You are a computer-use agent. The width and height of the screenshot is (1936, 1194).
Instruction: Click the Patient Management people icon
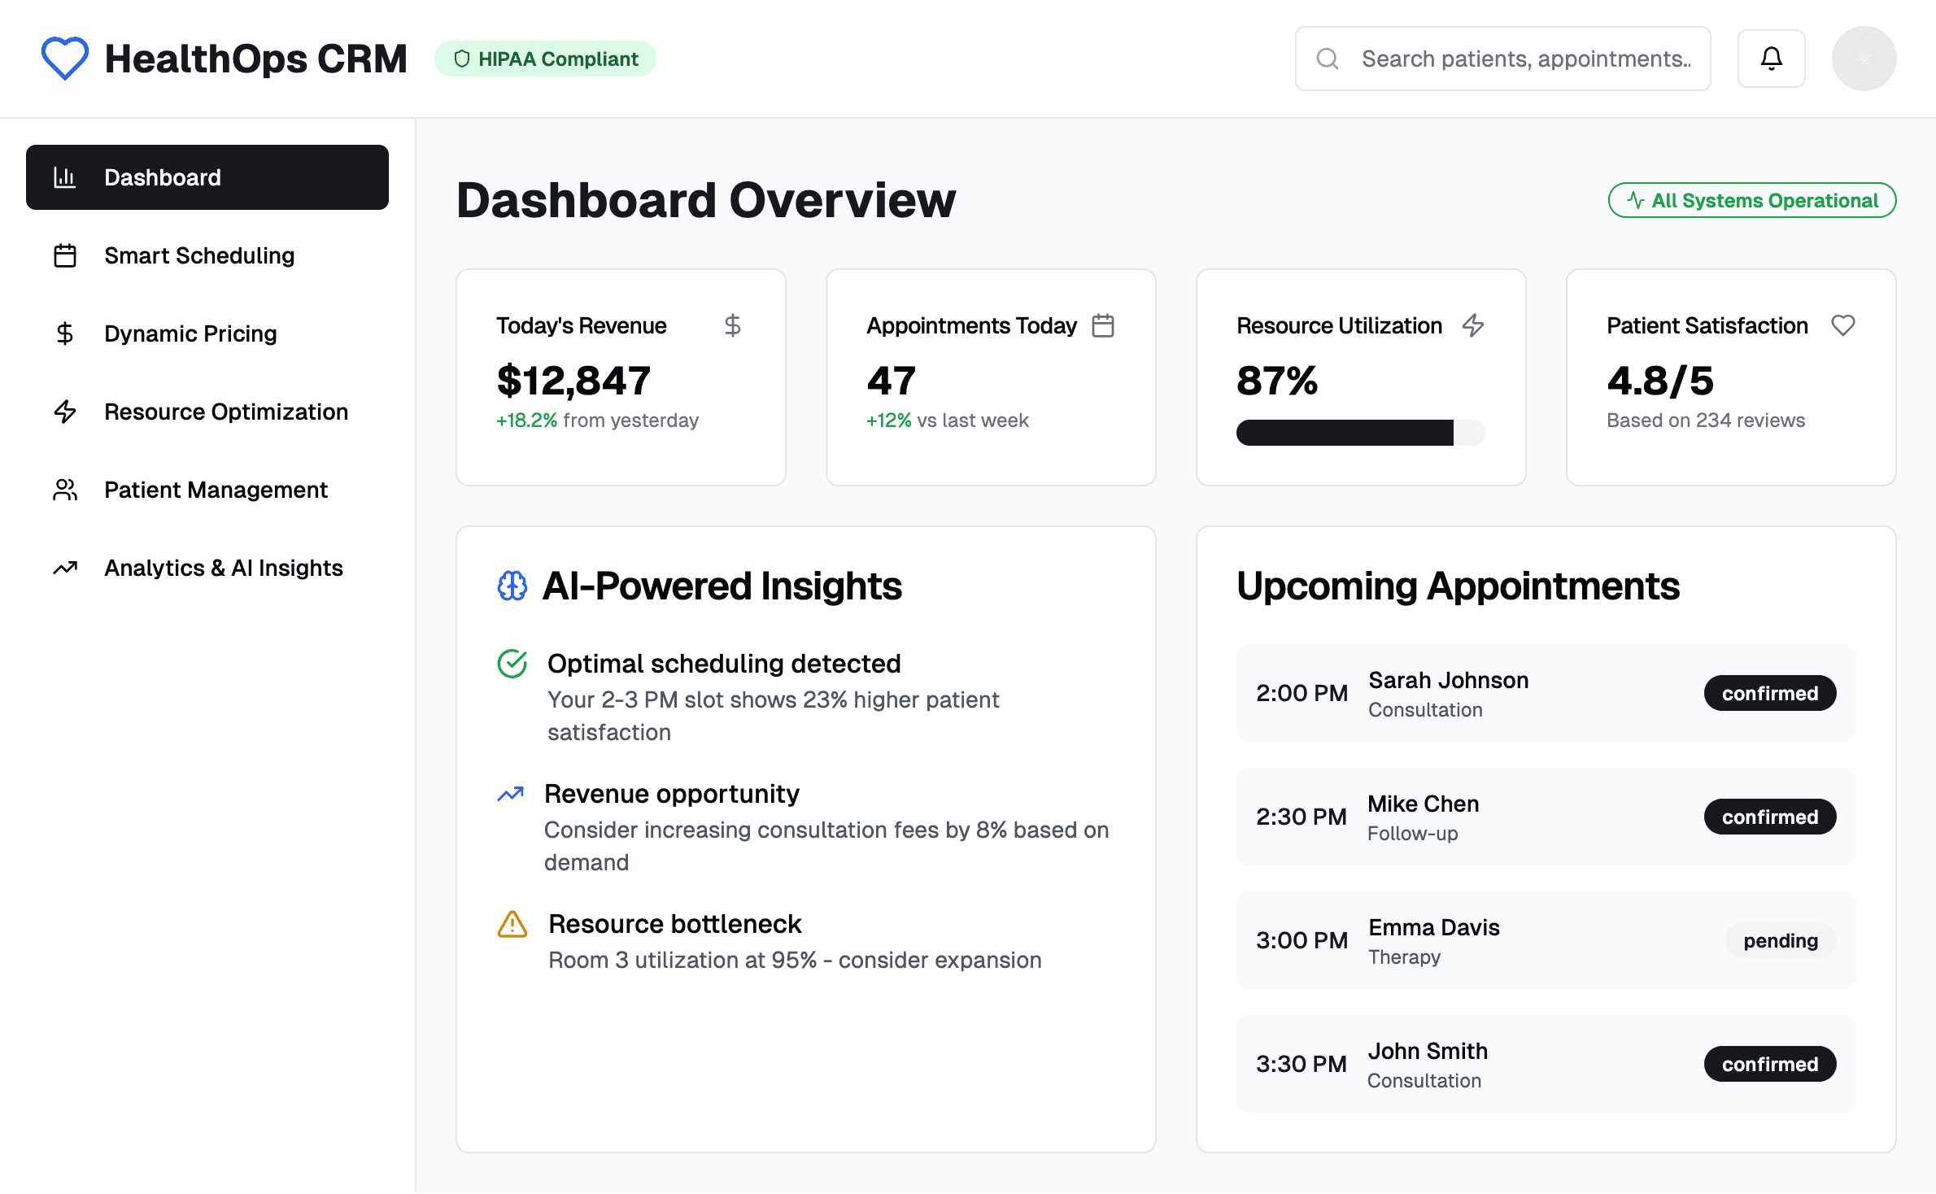65,489
